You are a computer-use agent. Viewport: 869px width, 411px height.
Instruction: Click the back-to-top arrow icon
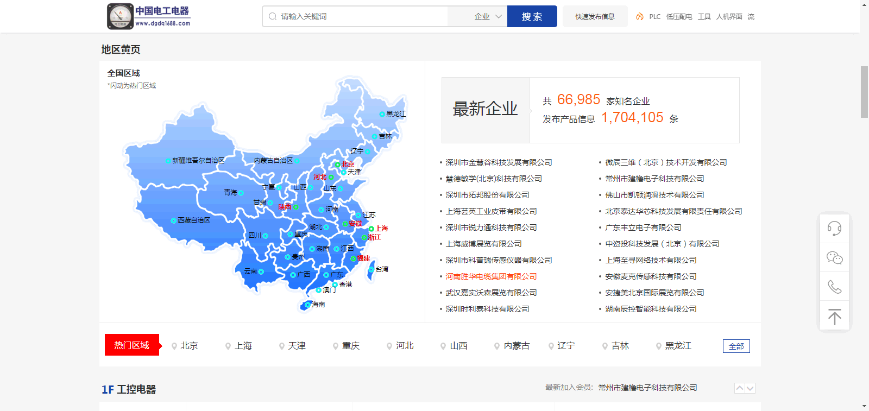834,317
